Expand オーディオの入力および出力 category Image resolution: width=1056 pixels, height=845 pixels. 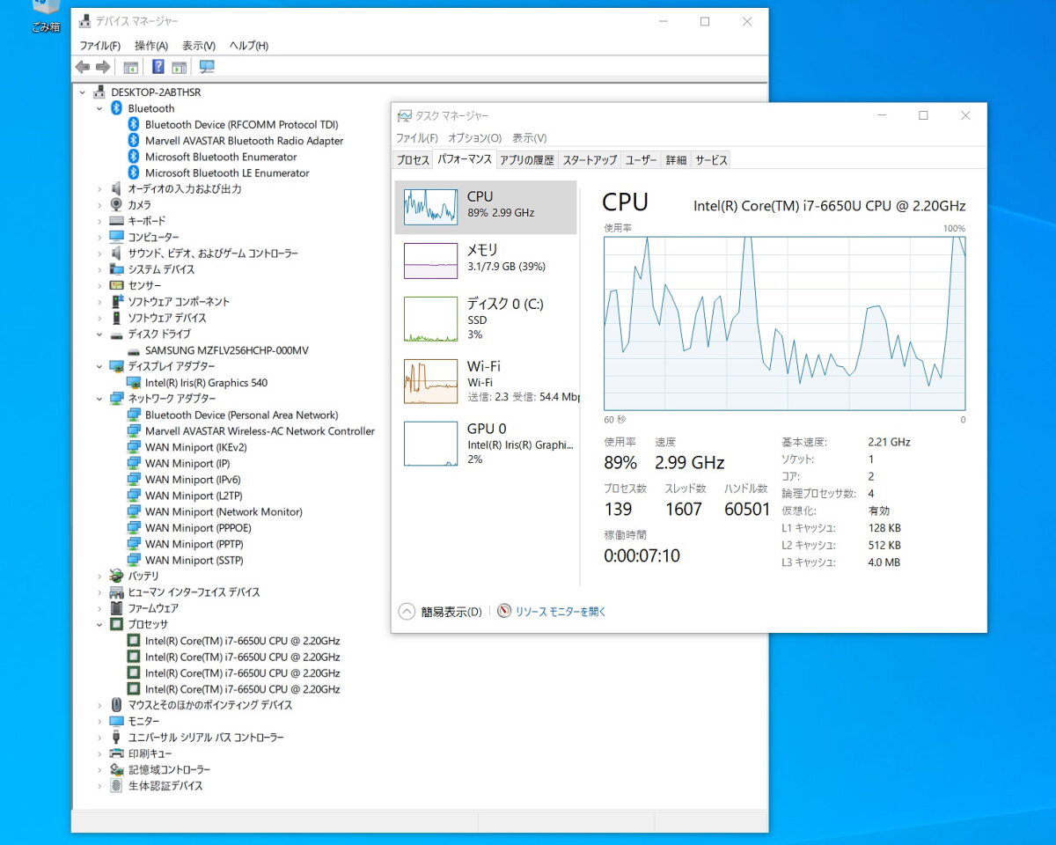(99, 189)
